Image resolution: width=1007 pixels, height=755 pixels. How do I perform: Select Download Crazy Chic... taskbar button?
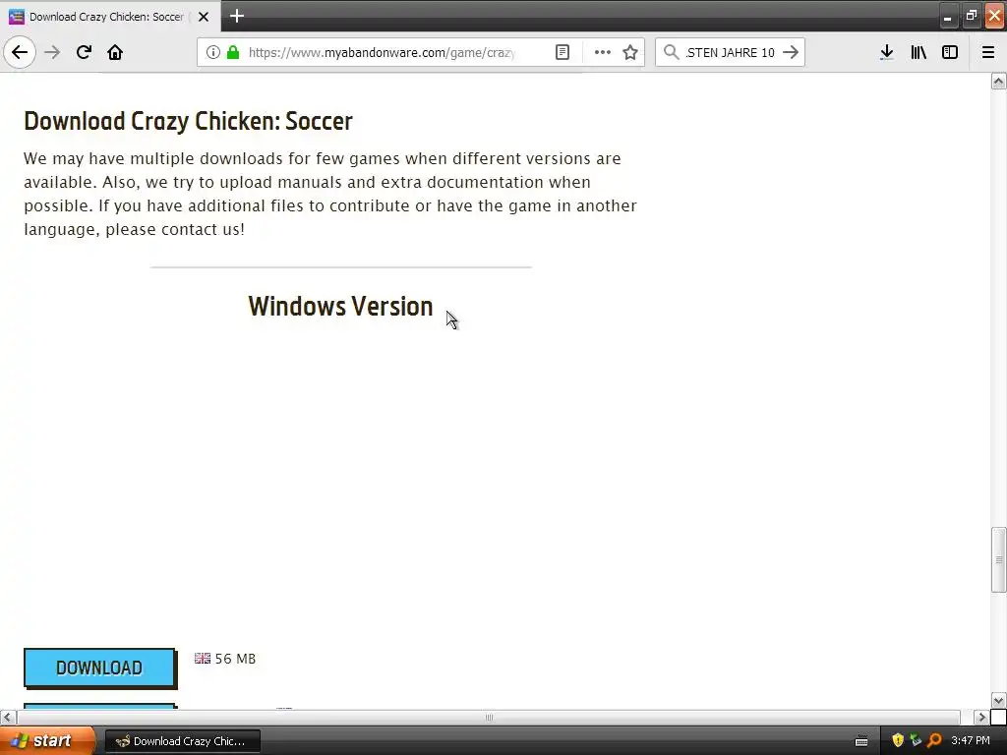pos(182,741)
